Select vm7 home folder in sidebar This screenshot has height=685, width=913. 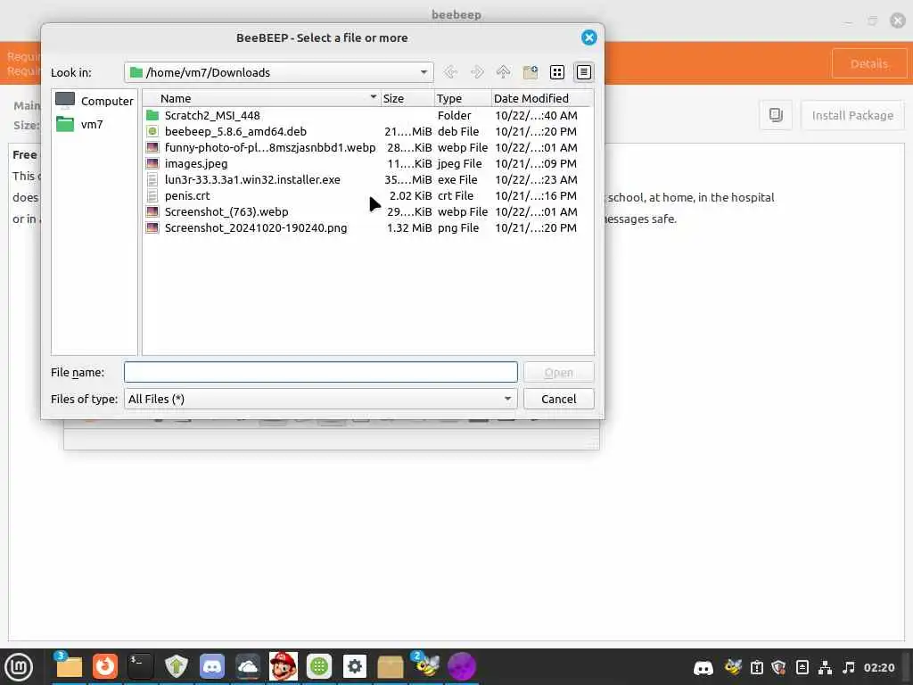[79, 124]
